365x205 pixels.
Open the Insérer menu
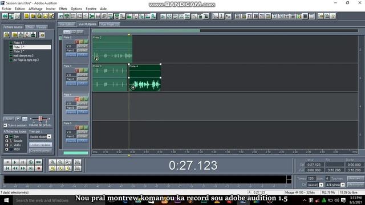[x=51, y=9]
